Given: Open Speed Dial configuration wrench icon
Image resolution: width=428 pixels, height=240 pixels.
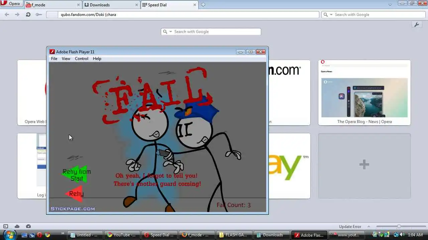Looking at the screenshot, I should [417, 25].
